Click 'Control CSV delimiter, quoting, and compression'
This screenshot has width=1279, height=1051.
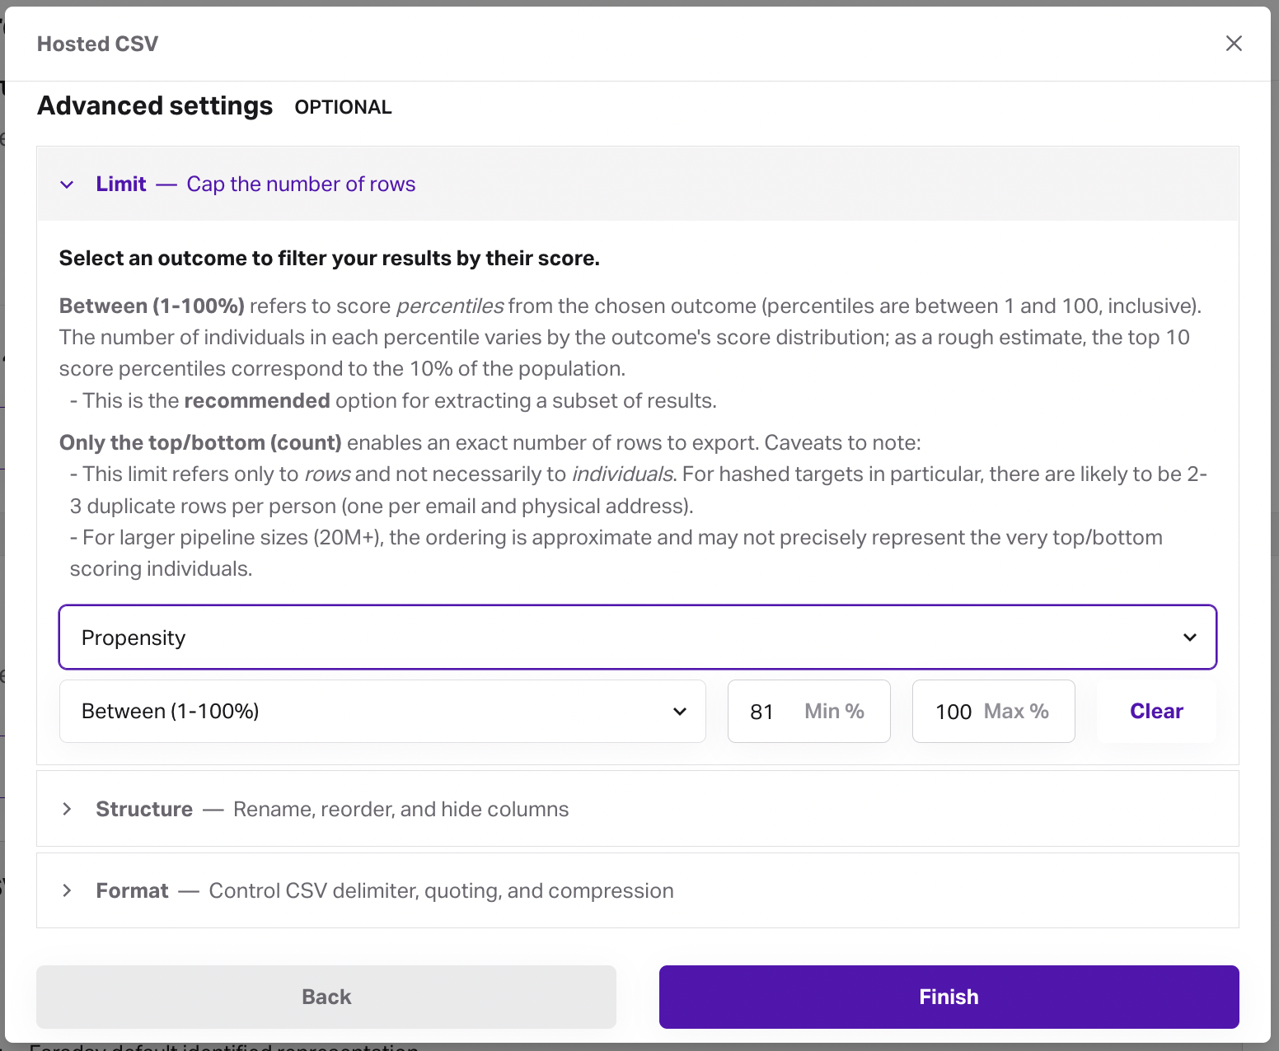(441, 890)
